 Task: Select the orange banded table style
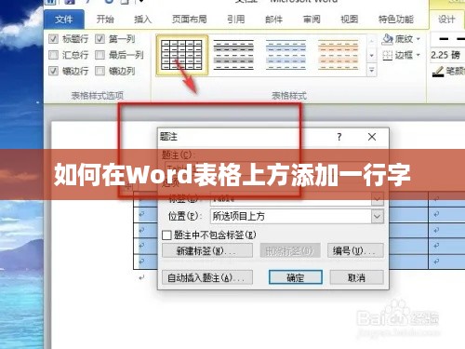[x=339, y=55]
